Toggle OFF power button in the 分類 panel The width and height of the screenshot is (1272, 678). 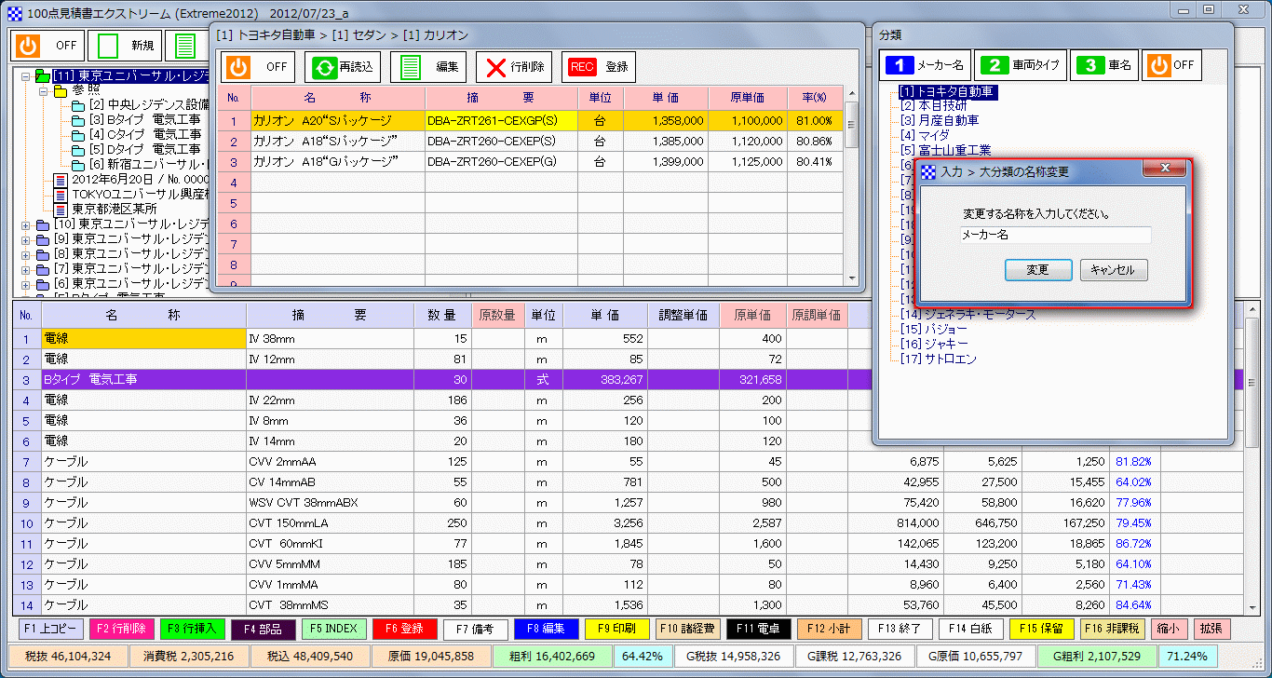(x=1171, y=65)
